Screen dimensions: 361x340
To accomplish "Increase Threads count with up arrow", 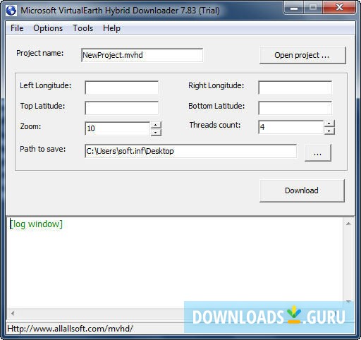I will point(329,123).
